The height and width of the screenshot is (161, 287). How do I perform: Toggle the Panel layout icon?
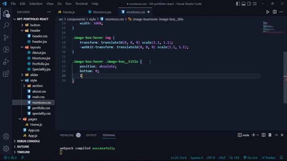coord(244,4)
